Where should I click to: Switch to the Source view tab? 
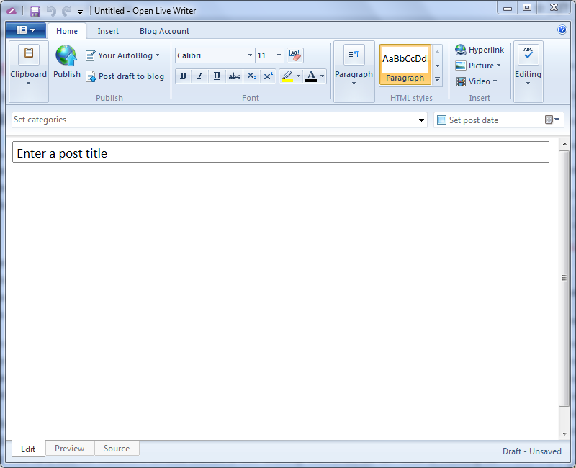117,448
